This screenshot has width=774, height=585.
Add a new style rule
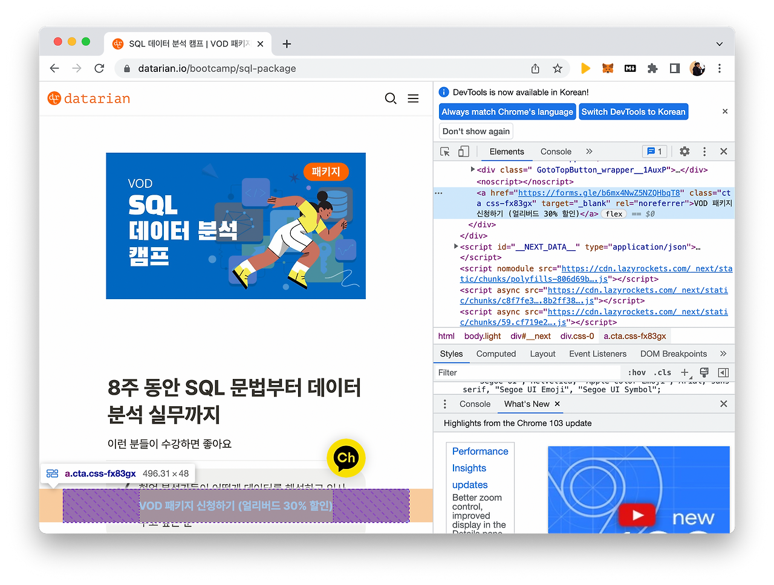point(685,372)
